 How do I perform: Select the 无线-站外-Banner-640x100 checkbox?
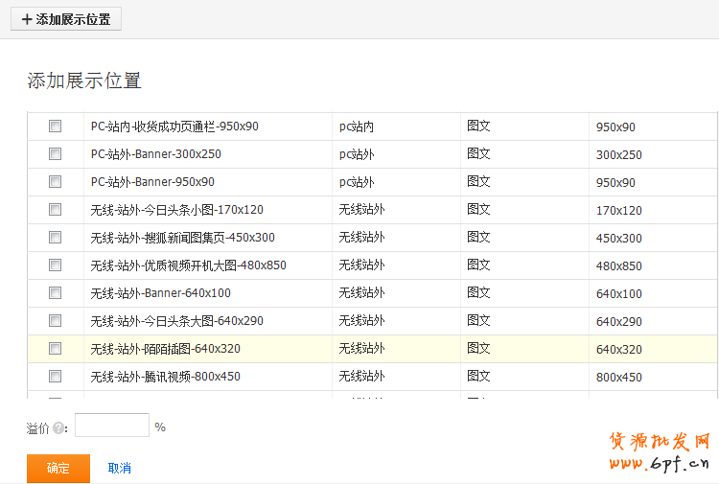point(55,293)
